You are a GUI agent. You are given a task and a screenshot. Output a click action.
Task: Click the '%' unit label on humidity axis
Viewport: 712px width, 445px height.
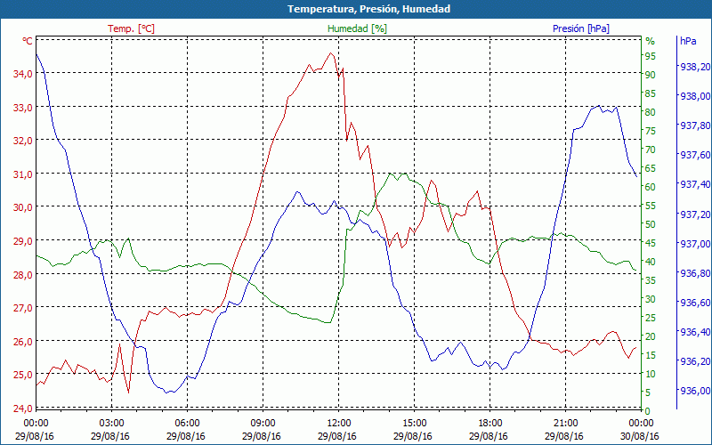tap(651, 41)
